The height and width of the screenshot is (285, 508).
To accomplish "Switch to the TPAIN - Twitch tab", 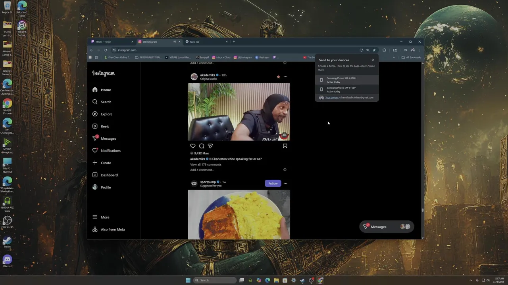I will pyautogui.click(x=112, y=42).
